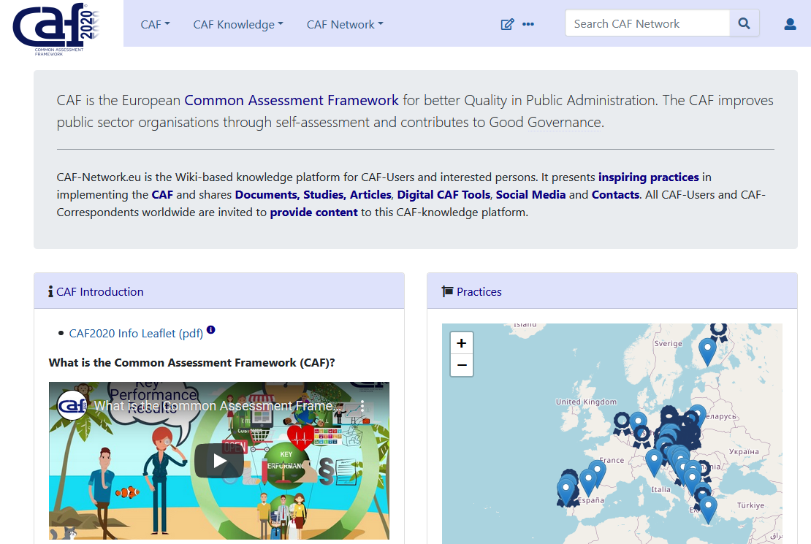Open the three-dots more actions menu
811x544 pixels.
point(528,24)
